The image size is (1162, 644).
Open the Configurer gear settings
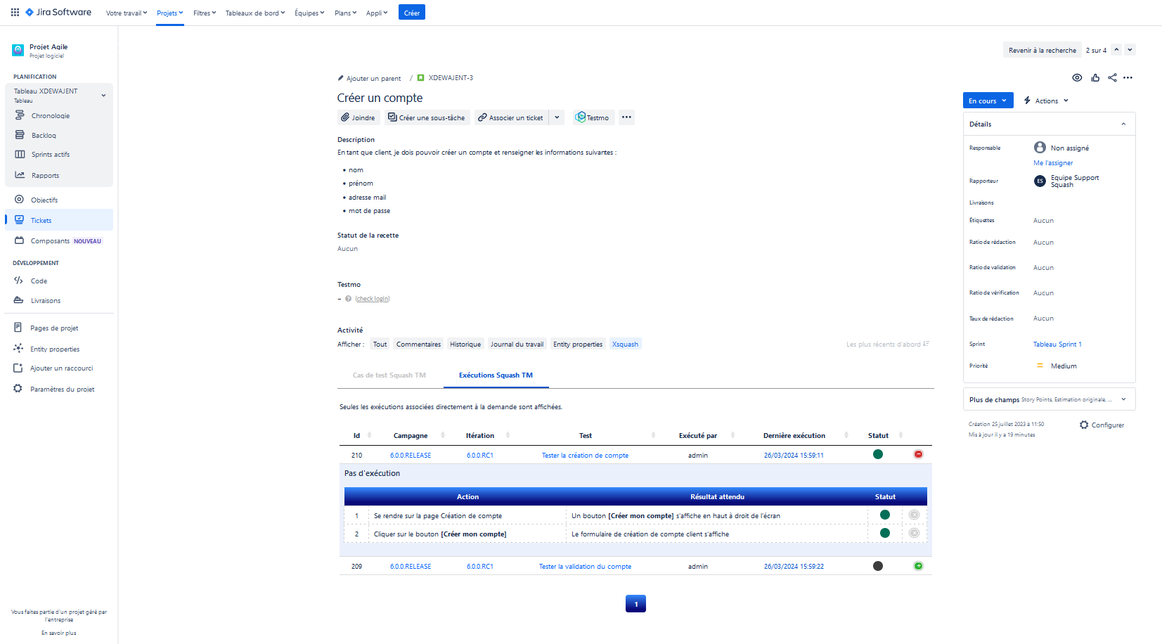point(1102,425)
